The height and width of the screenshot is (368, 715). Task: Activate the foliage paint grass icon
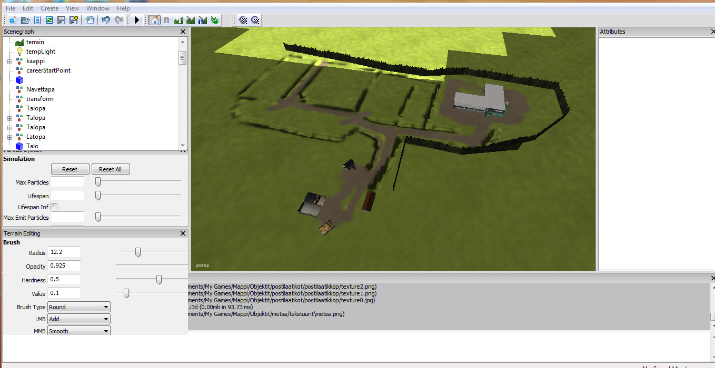click(215, 20)
